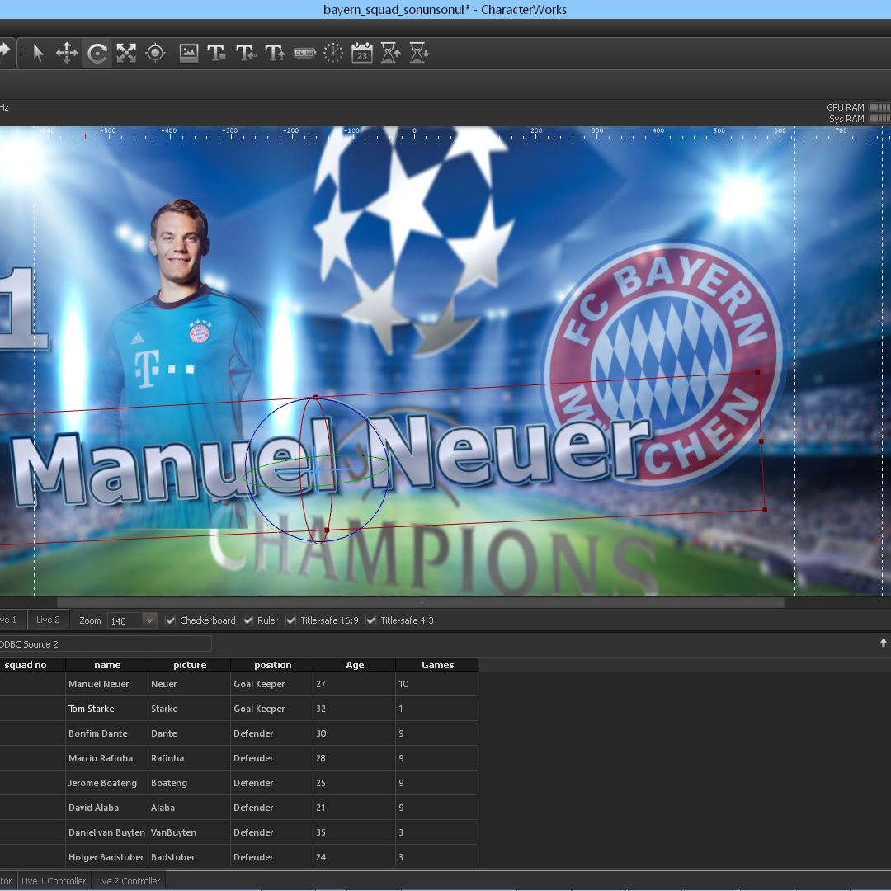Choose the rotate tool
The height and width of the screenshot is (891, 891).
97,54
